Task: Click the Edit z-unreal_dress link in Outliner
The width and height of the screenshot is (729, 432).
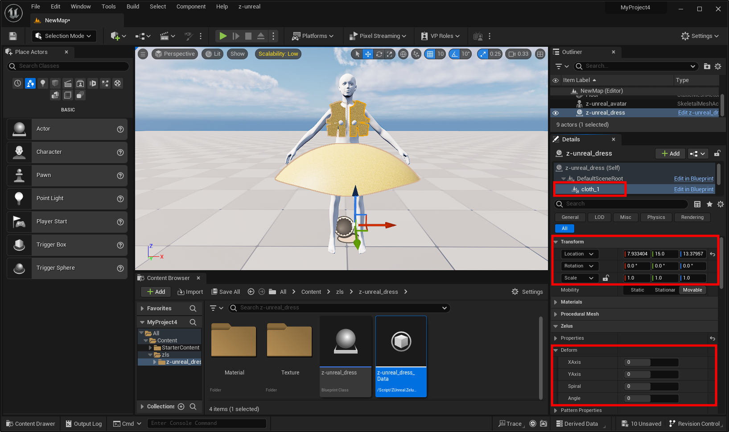Action: pos(698,113)
